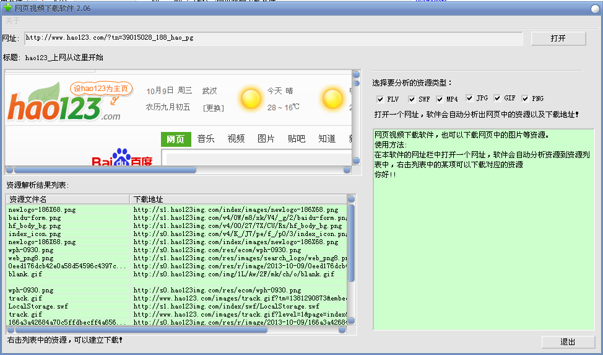This screenshot has height=355, width=603.
Task: Toggle the PNG checkbox
Action: [525, 99]
